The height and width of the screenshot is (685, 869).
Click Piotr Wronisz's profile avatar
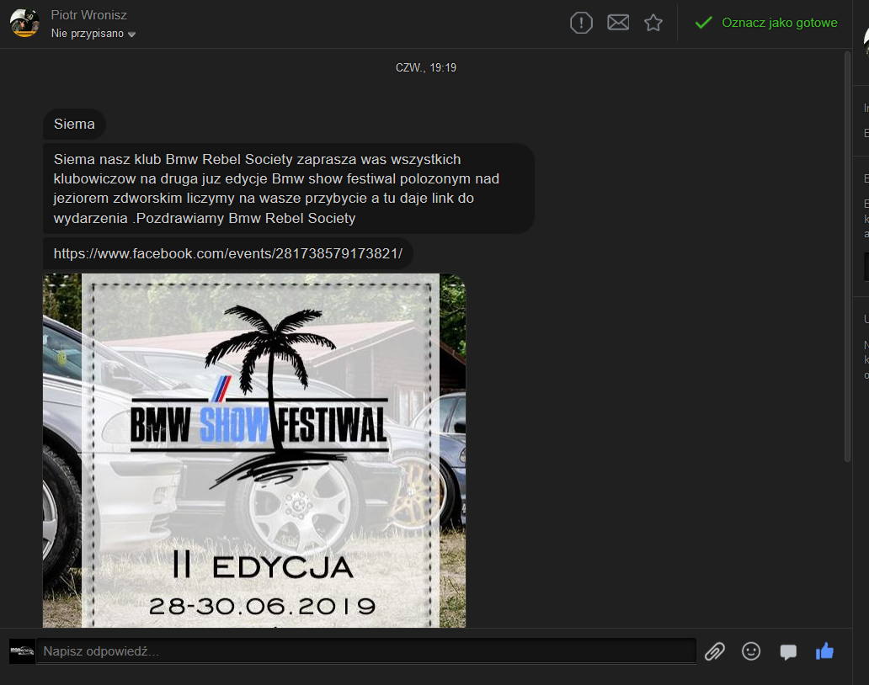tap(24, 23)
